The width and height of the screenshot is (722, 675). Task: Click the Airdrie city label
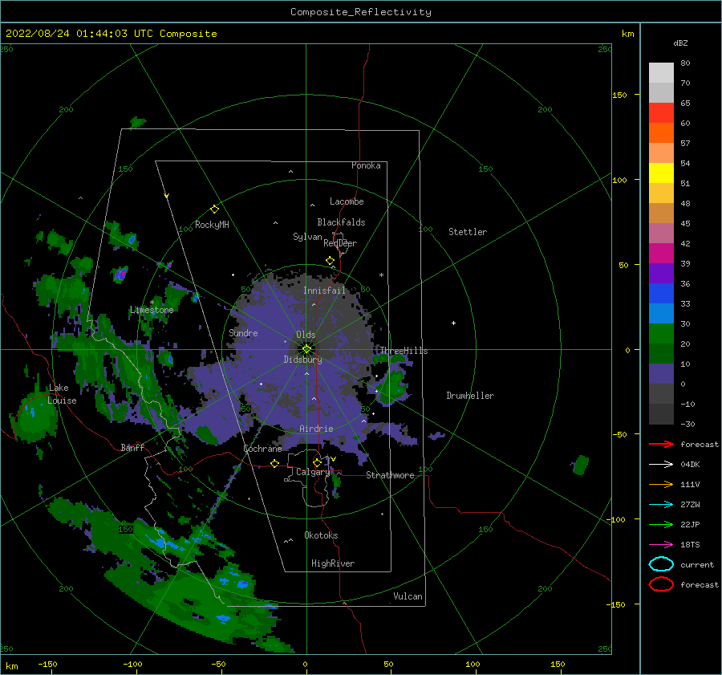316,429
